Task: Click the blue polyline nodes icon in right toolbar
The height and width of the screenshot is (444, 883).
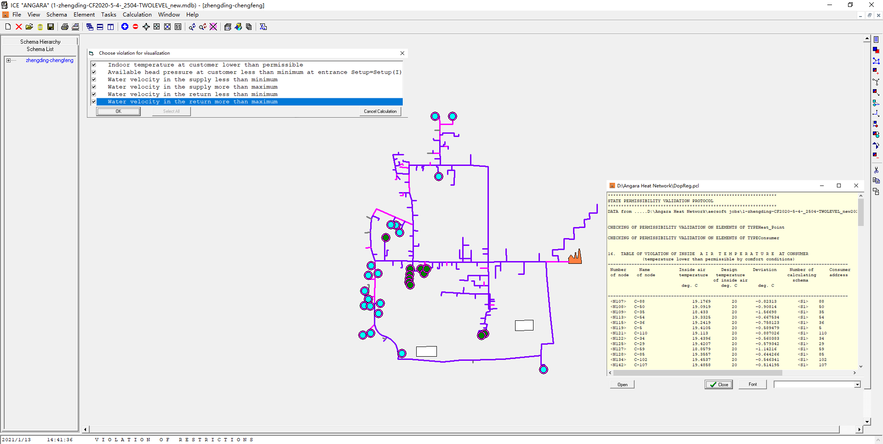Action: [876, 61]
